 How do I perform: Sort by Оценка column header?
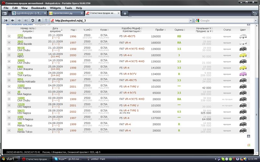(180, 30)
